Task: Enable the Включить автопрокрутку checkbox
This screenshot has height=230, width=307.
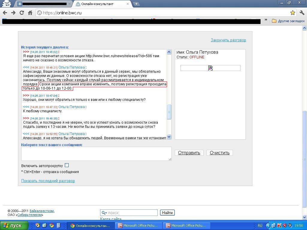Action: point(67,165)
